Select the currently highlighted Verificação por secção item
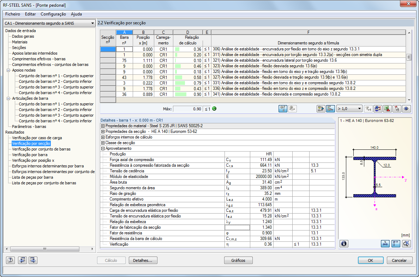The height and width of the screenshot is (277, 419). (31, 143)
